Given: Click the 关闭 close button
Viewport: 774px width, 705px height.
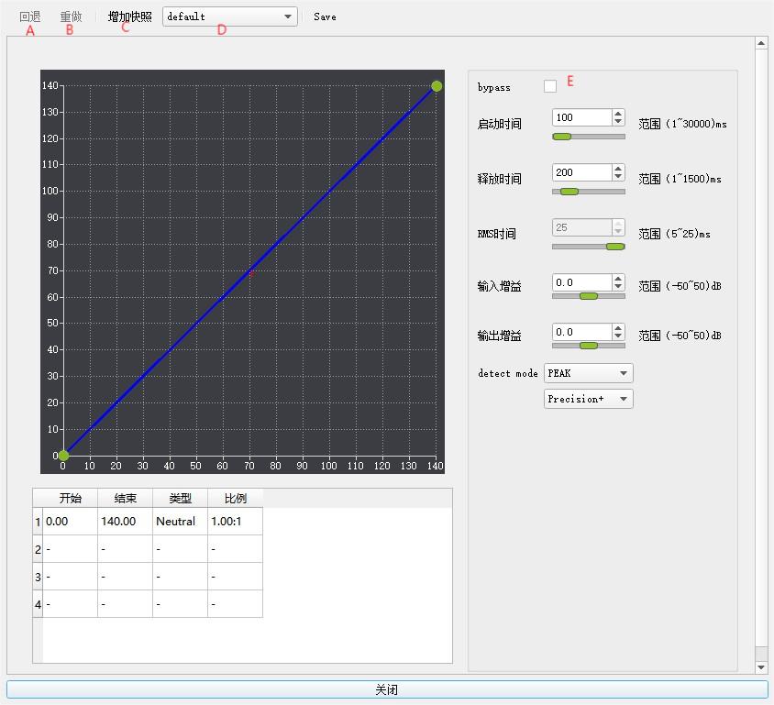Looking at the screenshot, I should (x=387, y=689).
